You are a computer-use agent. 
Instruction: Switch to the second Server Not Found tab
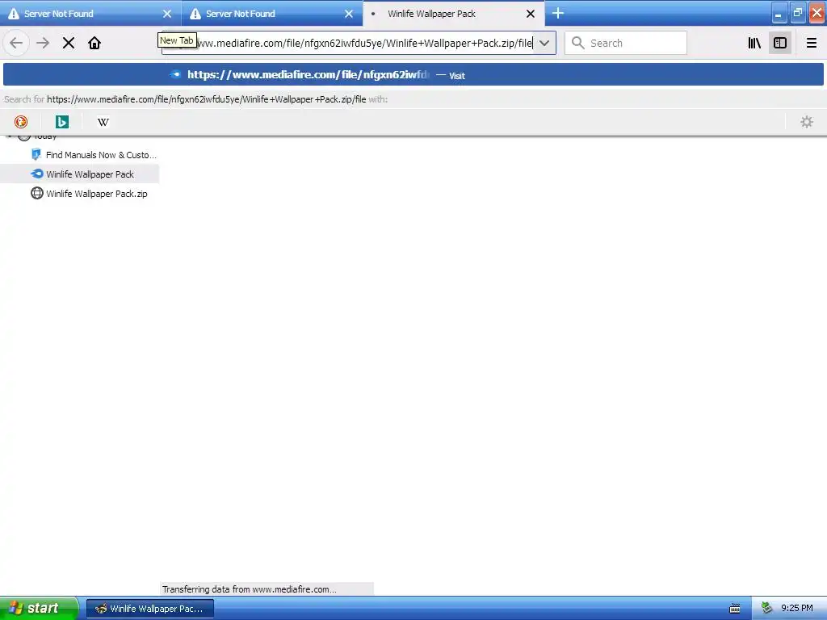tap(272, 13)
